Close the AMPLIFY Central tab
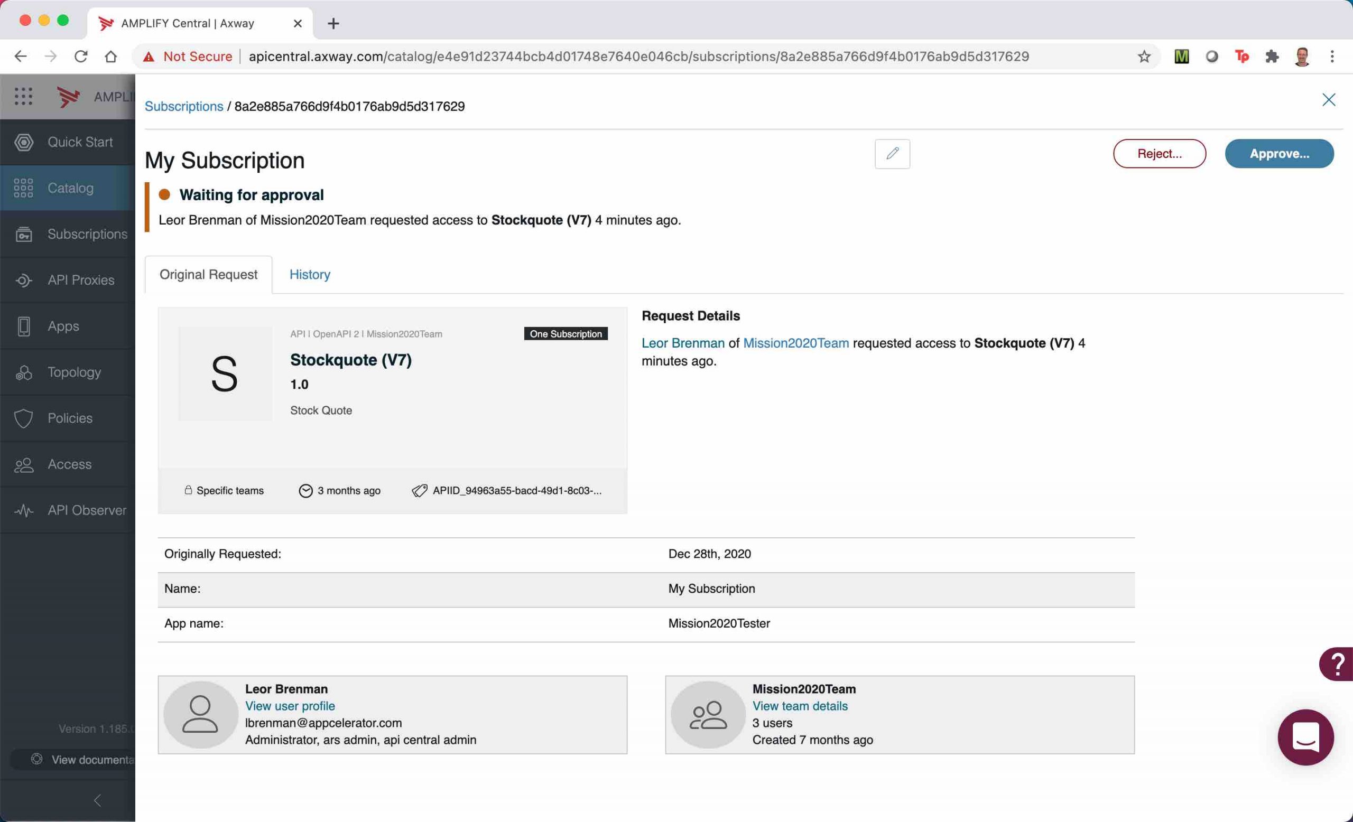This screenshot has width=1353, height=822. pos(298,24)
